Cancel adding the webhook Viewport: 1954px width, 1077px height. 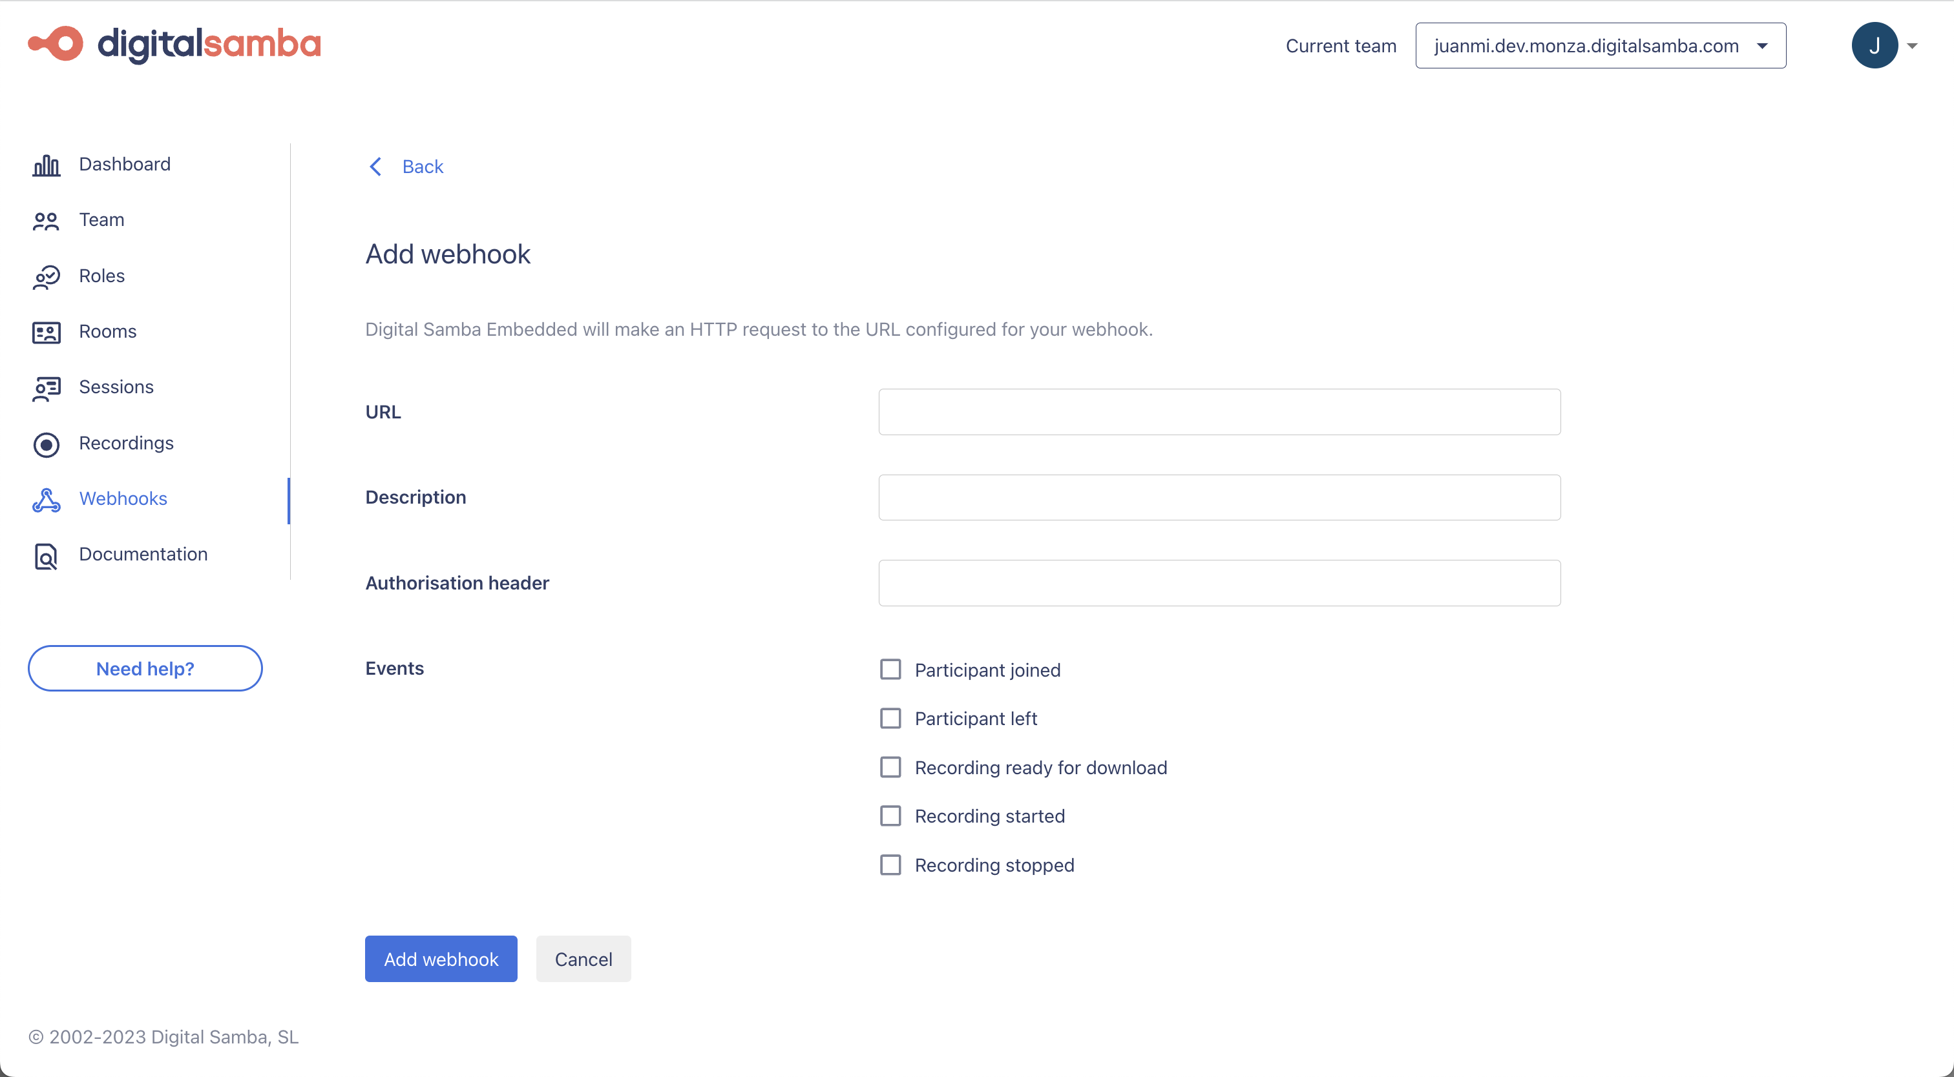click(x=583, y=959)
